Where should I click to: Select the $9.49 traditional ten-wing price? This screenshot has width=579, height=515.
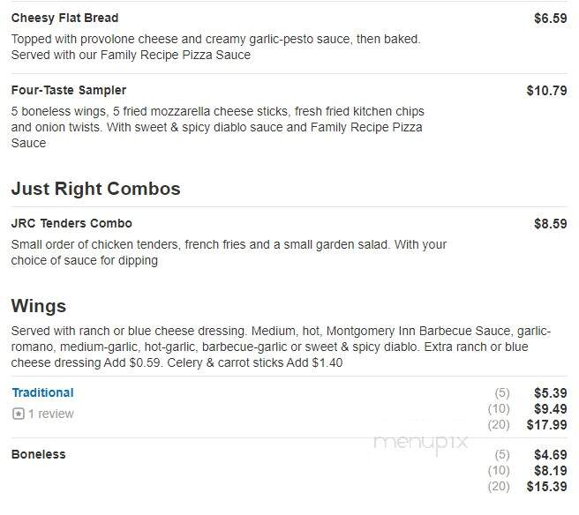pos(550,409)
